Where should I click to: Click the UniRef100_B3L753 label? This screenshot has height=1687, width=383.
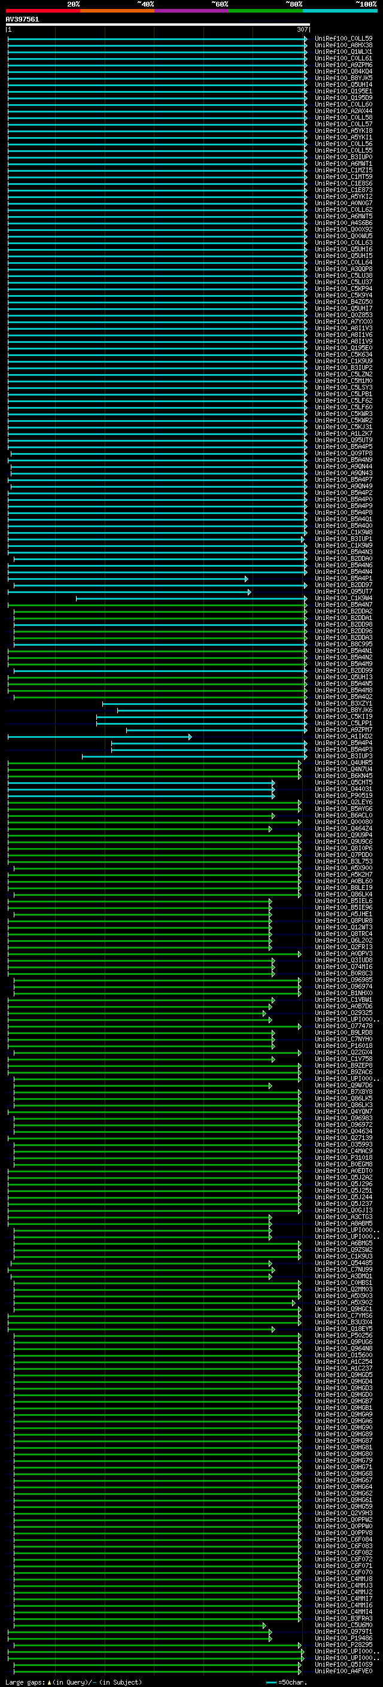click(x=344, y=861)
